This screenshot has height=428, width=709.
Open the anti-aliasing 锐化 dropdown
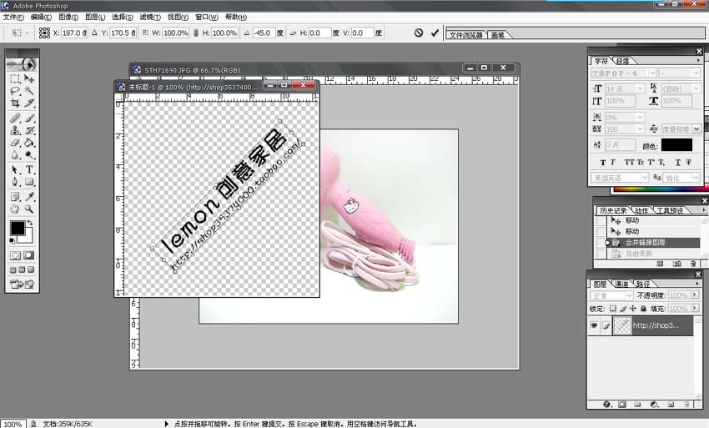(x=696, y=178)
